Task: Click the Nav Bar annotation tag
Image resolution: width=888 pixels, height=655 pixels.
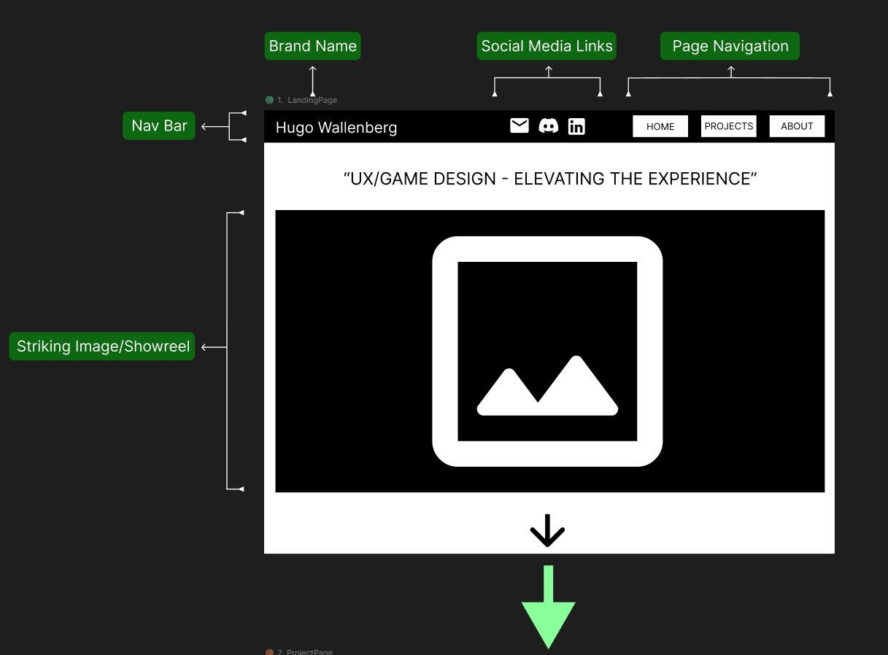Action: tap(159, 125)
